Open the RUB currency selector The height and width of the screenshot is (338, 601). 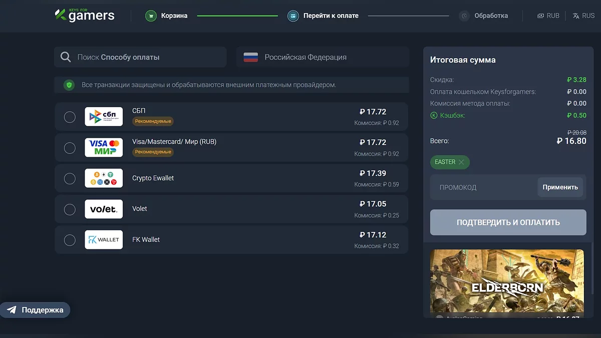click(x=548, y=15)
